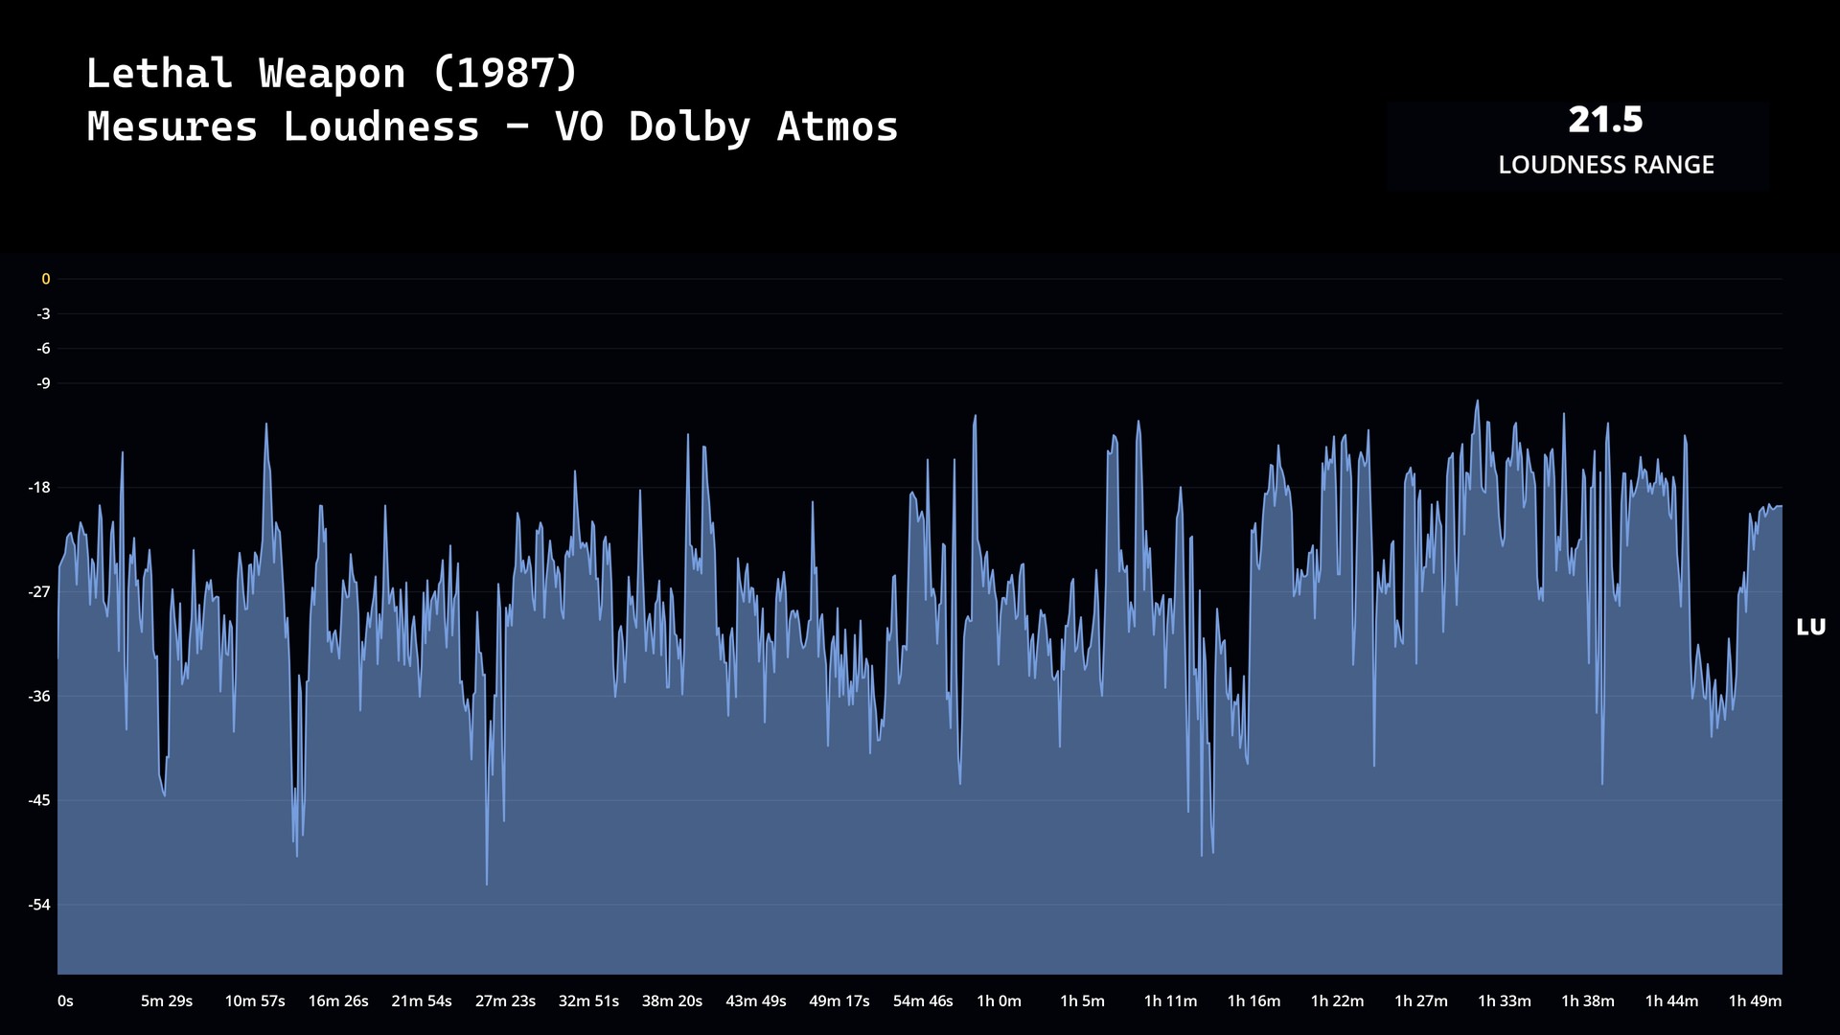Click the -27 y-axis label
This screenshot has height=1035, width=1840.
(x=39, y=592)
